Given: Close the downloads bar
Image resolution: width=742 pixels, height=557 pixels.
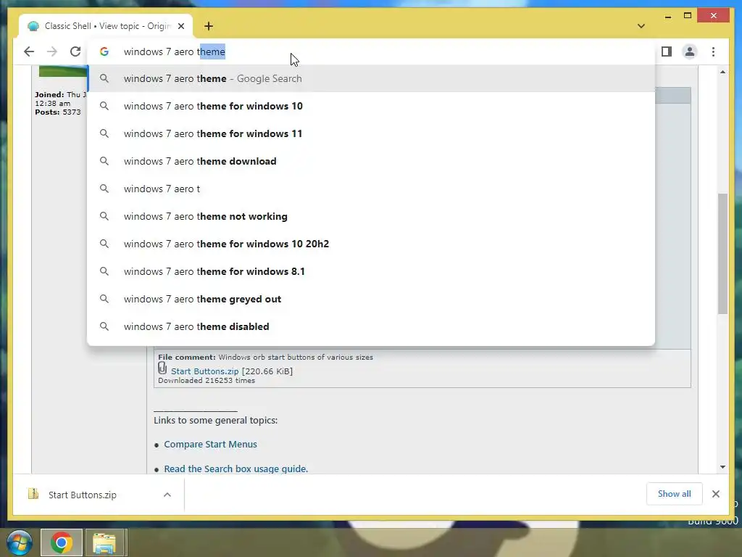Looking at the screenshot, I should [715, 494].
